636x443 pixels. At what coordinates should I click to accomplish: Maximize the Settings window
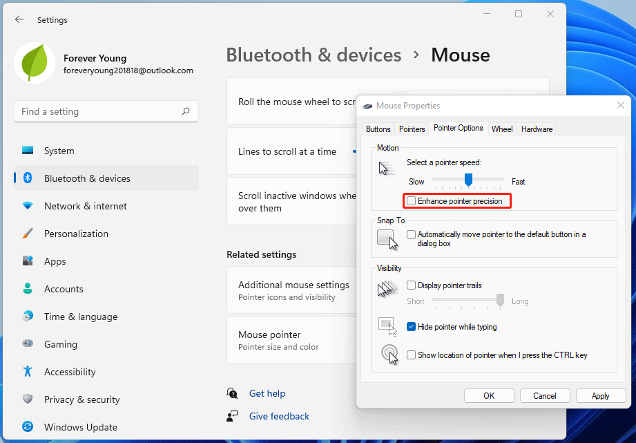tap(519, 14)
